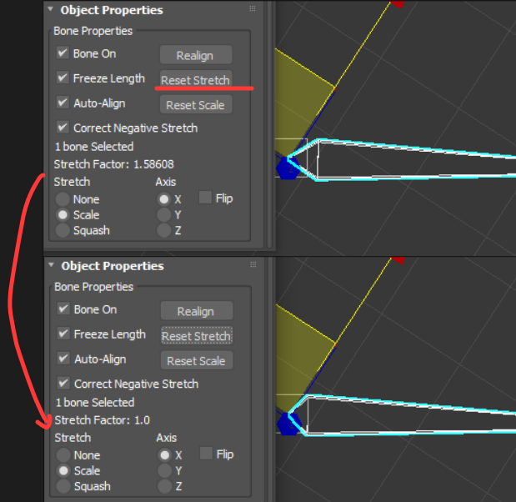
Task: Toggle Freeze Length checkbox in lower panel
Action: coord(63,334)
